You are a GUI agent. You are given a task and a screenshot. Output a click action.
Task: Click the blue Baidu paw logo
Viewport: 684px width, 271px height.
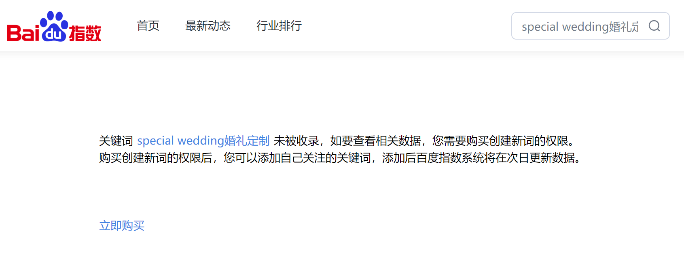pyautogui.click(x=54, y=26)
